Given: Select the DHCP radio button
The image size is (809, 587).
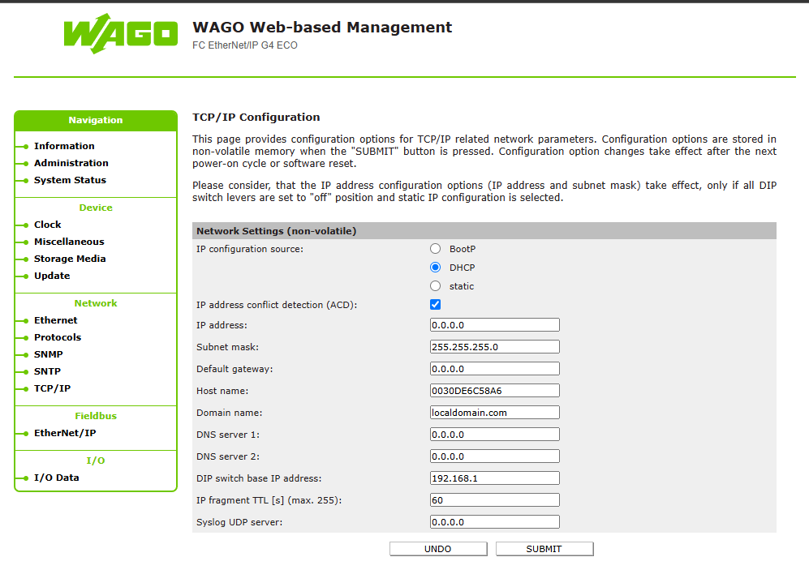Looking at the screenshot, I should pos(436,268).
